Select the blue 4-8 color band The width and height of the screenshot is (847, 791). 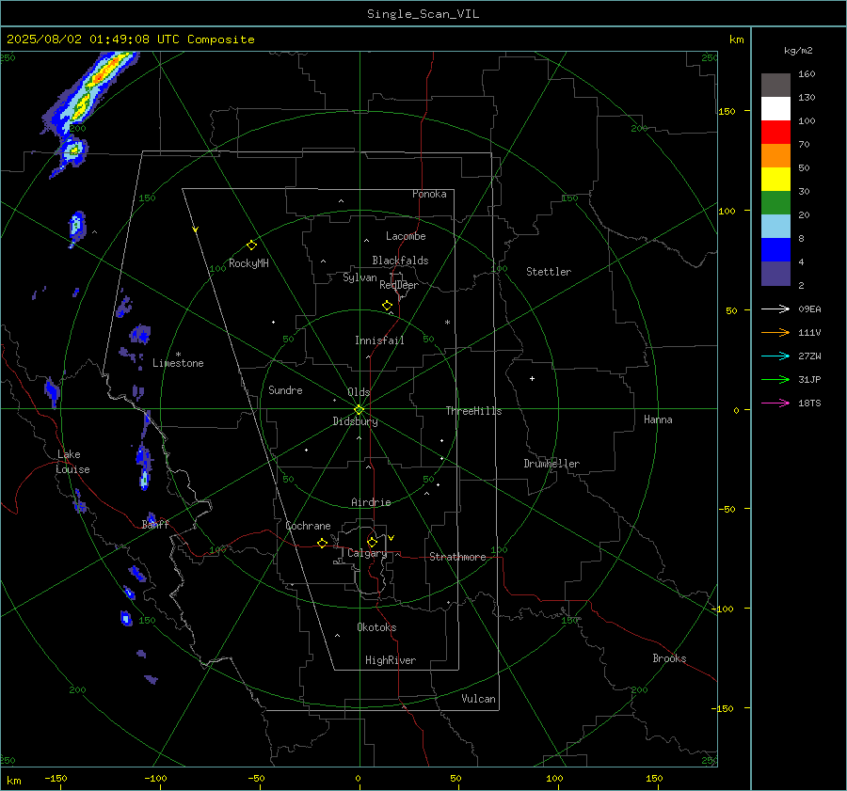pos(775,249)
